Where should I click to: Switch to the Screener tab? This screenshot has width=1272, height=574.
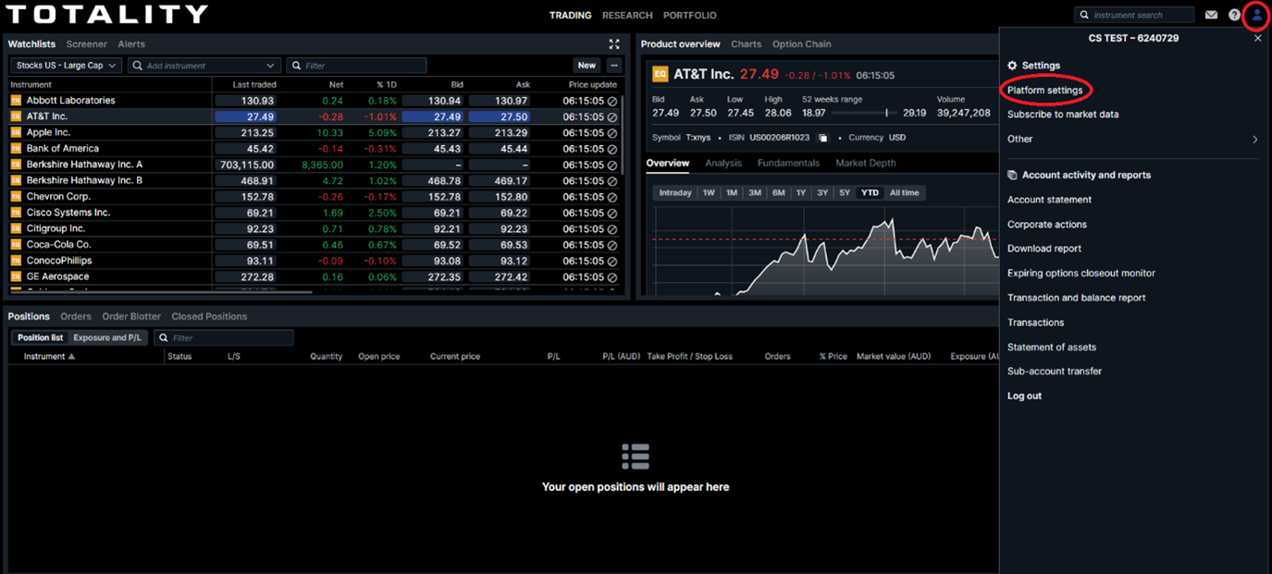[86, 44]
